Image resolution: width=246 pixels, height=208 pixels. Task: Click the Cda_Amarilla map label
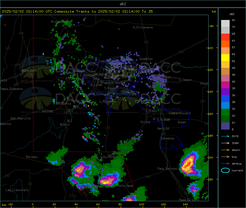pyautogui.click(x=20, y=118)
